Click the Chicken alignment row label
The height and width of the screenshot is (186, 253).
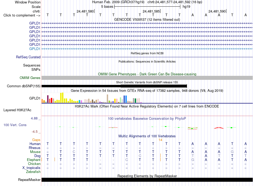coord(34,164)
